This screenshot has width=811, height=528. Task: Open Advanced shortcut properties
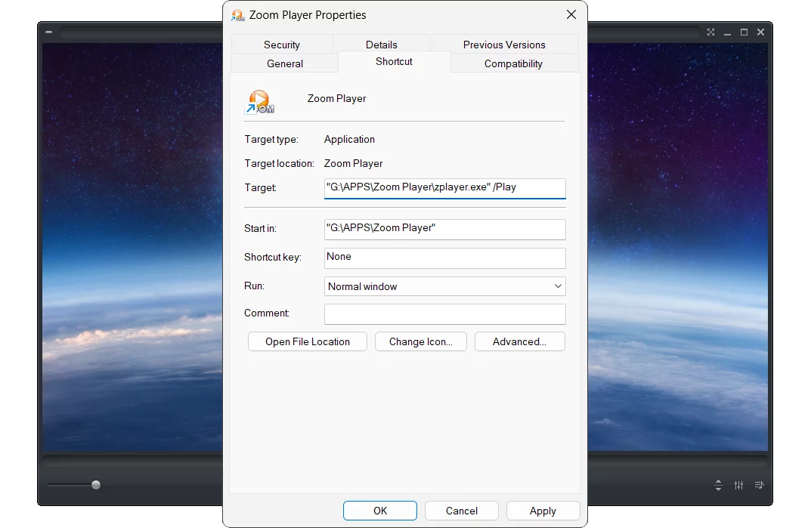tap(519, 342)
